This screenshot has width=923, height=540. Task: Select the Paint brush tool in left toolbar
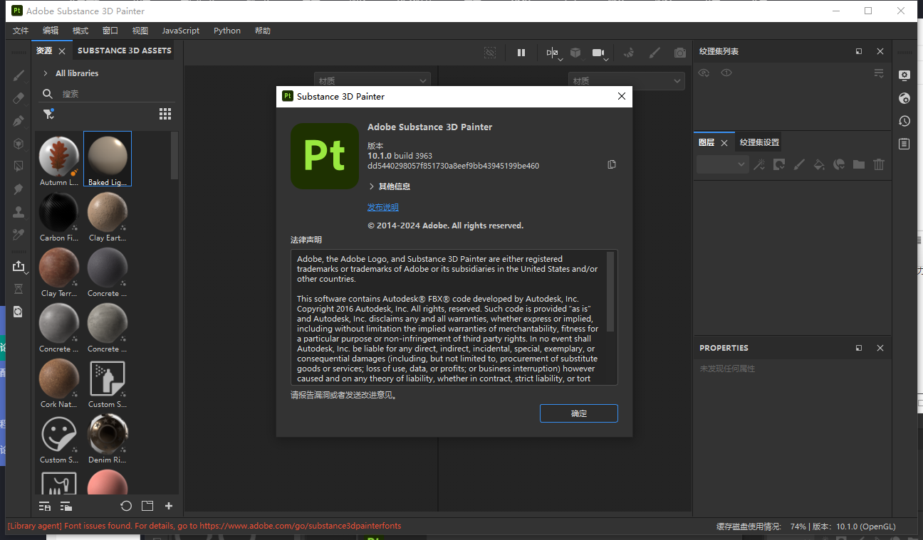click(19, 75)
